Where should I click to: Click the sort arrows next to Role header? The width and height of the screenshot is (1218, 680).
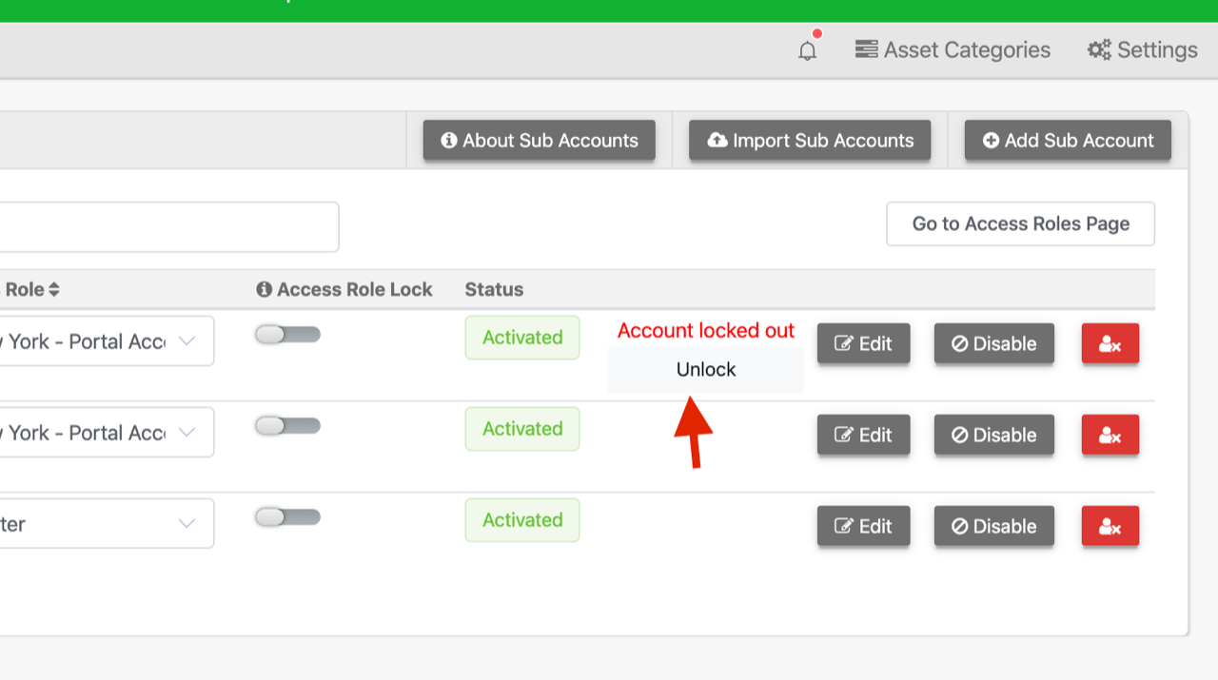point(54,289)
